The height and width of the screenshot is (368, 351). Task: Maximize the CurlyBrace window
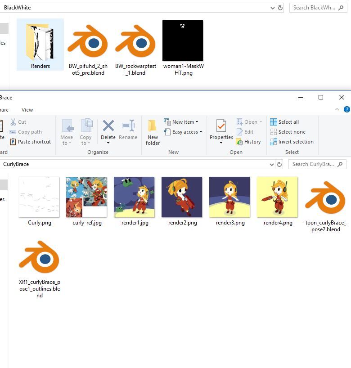click(321, 97)
